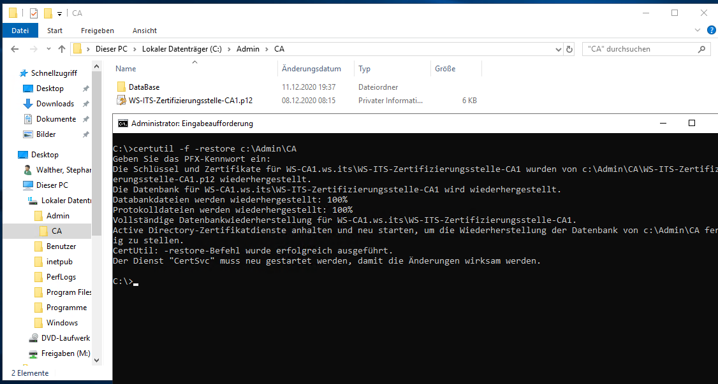Click the Schnellzugriff star icon
The height and width of the screenshot is (384, 718).
coord(24,73)
